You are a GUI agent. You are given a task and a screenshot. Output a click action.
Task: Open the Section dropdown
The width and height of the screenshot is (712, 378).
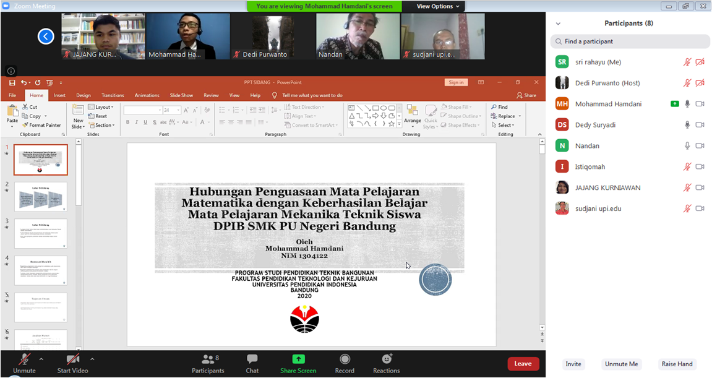[x=101, y=125]
